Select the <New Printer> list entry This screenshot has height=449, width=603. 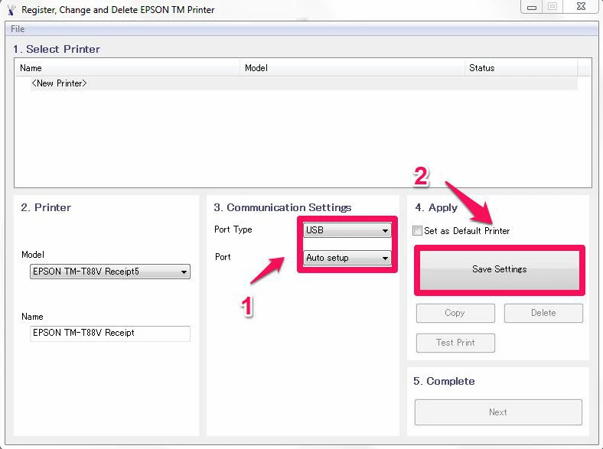59,83
